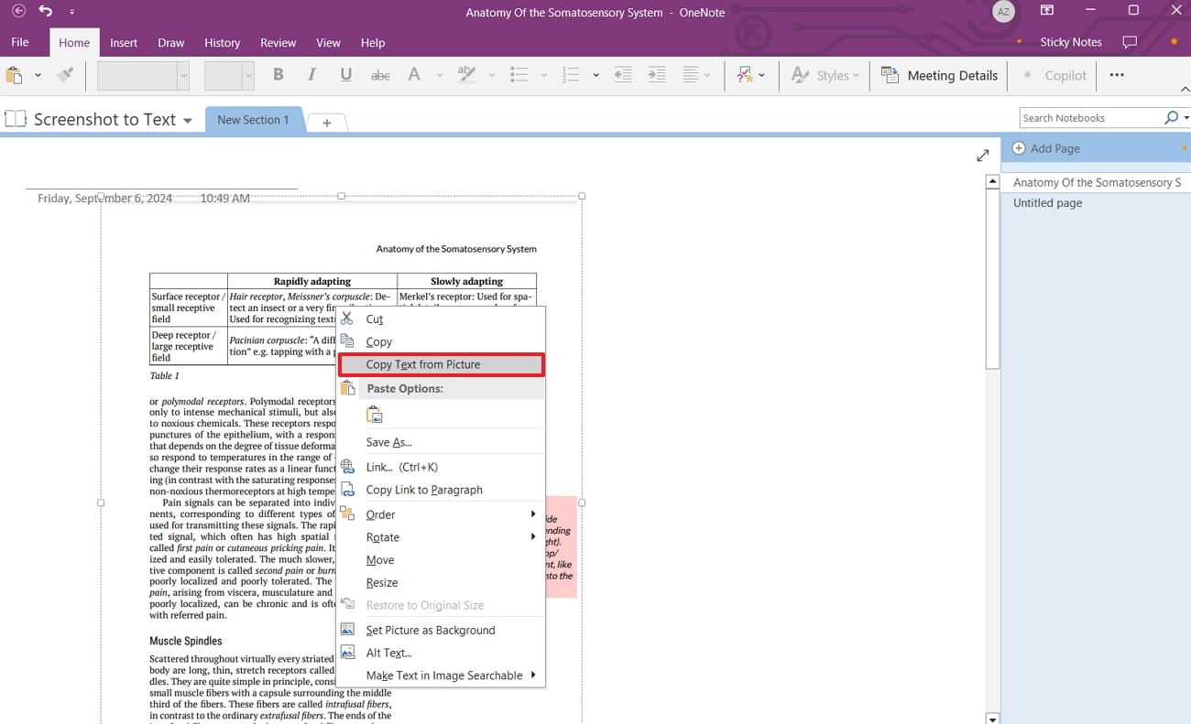Screen dimensions: 1191x724
Task: Click the Undo icon in title bar
Action: (46, 11)
